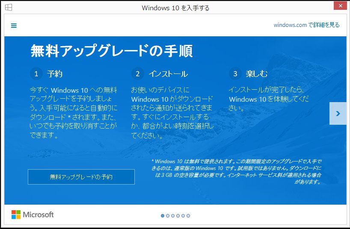Select the third page indicator dot

(x=173, y=216)
